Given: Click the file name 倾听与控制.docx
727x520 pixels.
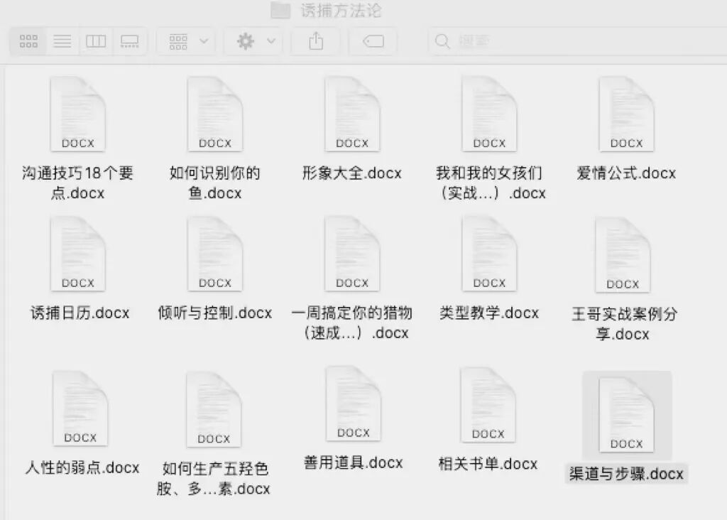Looking at the screenshot, I should pos(214,313).
